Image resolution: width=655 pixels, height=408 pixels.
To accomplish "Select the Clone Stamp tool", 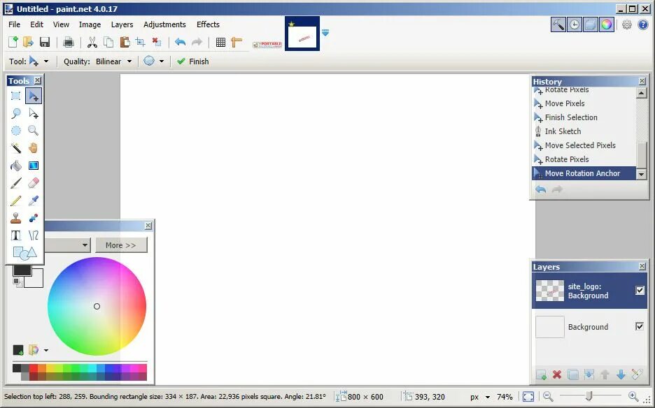I will 16,218.
